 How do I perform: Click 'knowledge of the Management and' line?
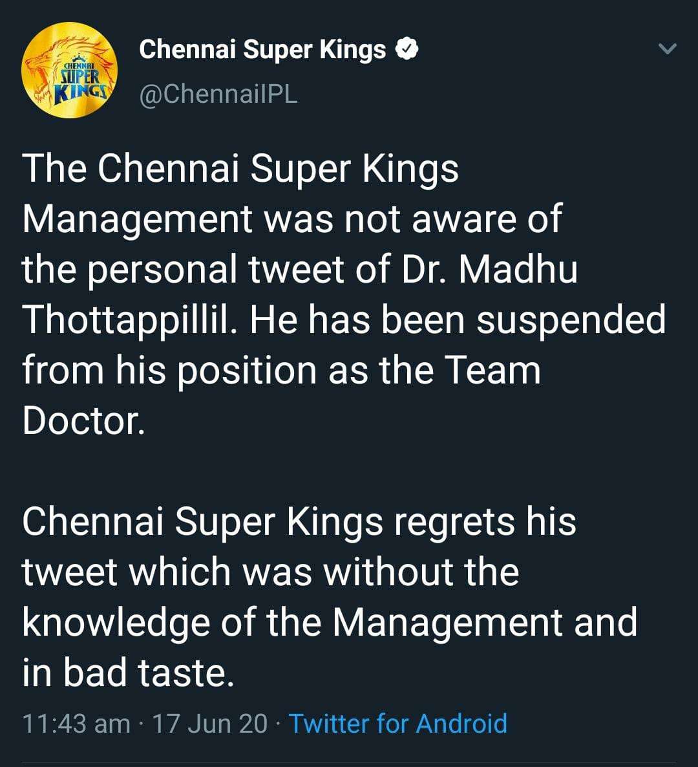click(330, 623)
